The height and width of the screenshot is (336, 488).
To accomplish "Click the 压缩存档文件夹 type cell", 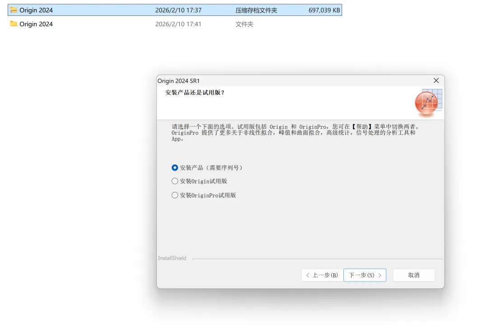I will coord(256,10).
